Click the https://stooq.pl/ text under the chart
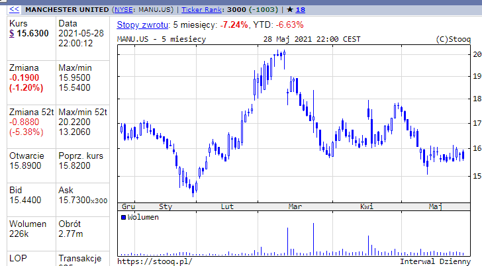 (150, 261)
